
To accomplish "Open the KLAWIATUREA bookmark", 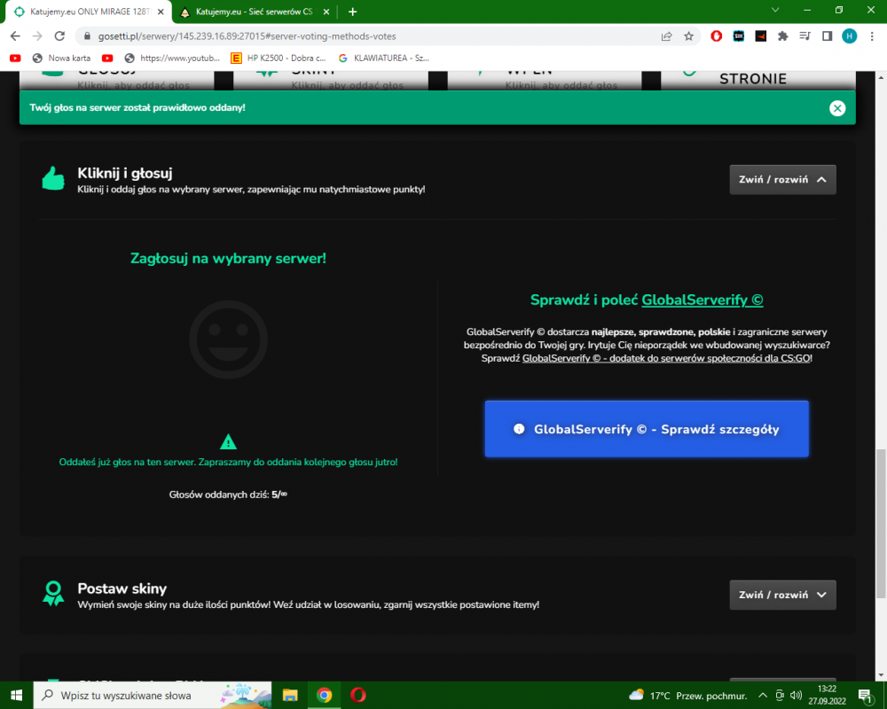I will (383, 58).
